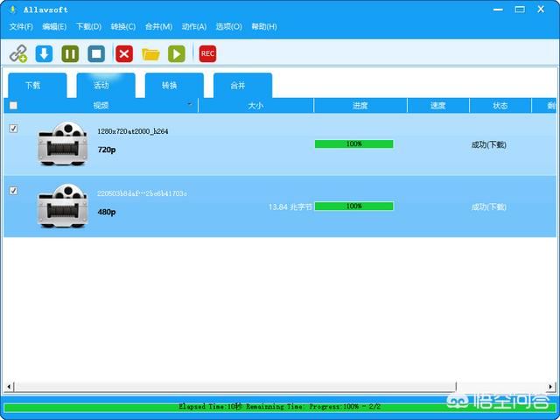Click the 480p video film reel thumbnail
The image size is (560, 420).
62,206
